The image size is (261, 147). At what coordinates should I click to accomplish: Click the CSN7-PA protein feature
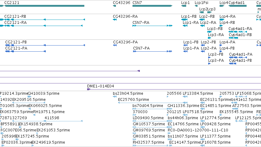click(152, 51)
